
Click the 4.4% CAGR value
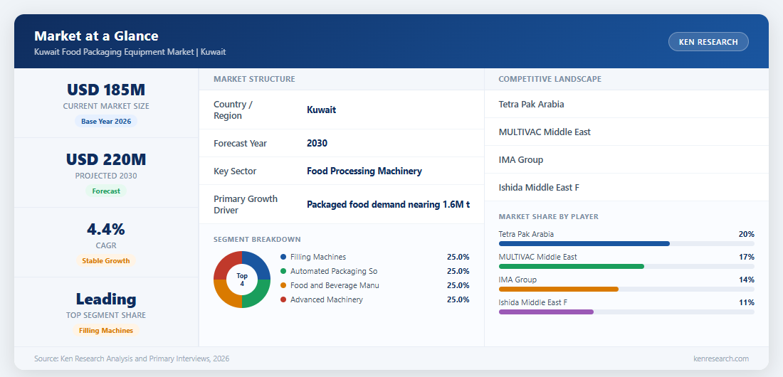pyautogui.click(x=106, y=229)
